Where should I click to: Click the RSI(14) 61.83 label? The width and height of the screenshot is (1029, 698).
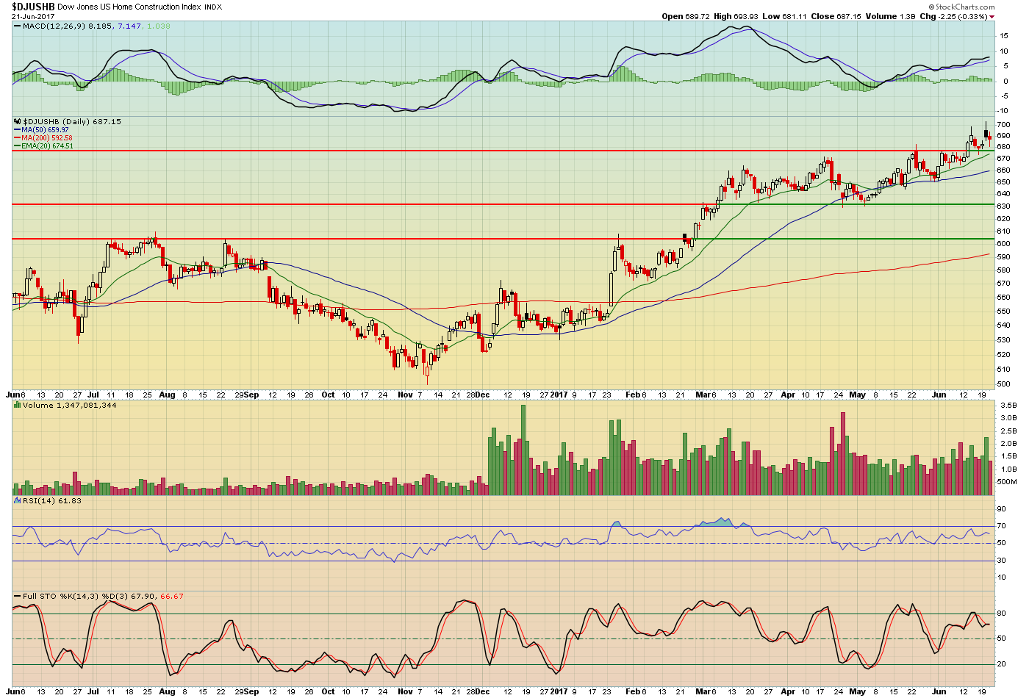coord(52,500)
